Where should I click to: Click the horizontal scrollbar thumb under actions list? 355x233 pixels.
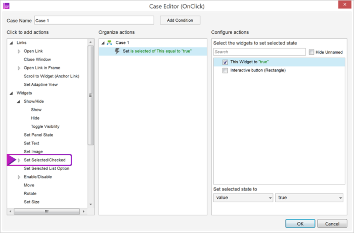click(x=47, y=211)
